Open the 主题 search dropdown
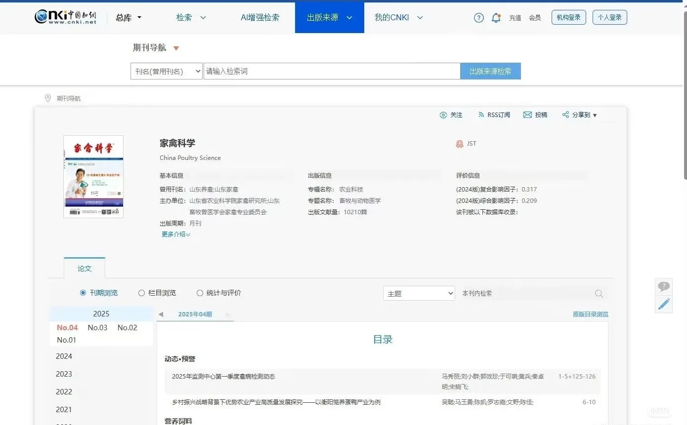The width and height of the screenshot is (687, 425). coord(418,293)
